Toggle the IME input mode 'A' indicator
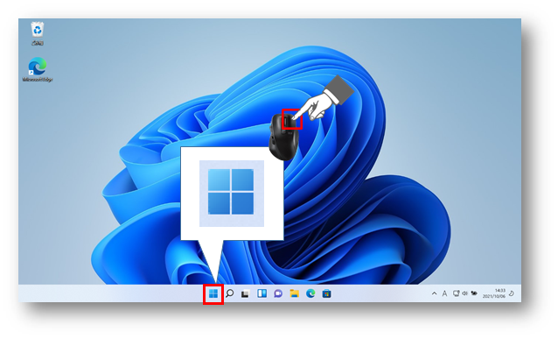 click(444, 293)
